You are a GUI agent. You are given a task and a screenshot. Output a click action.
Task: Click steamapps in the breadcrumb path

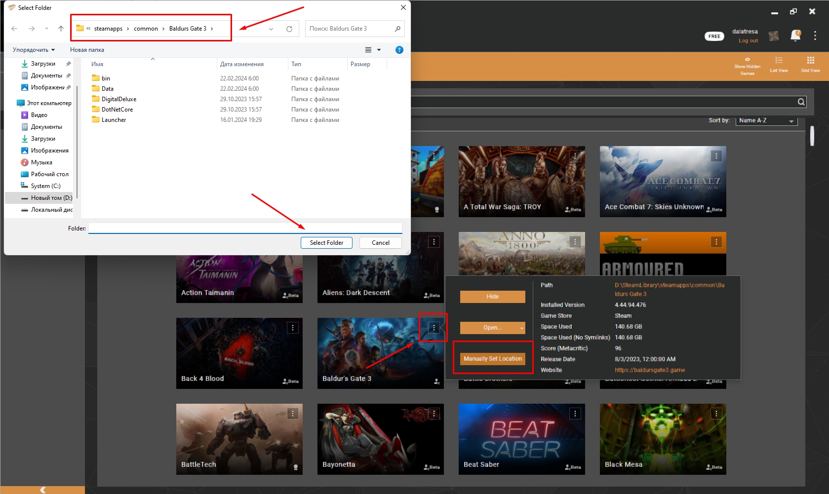pyautogui.click(x=108, y=29)
